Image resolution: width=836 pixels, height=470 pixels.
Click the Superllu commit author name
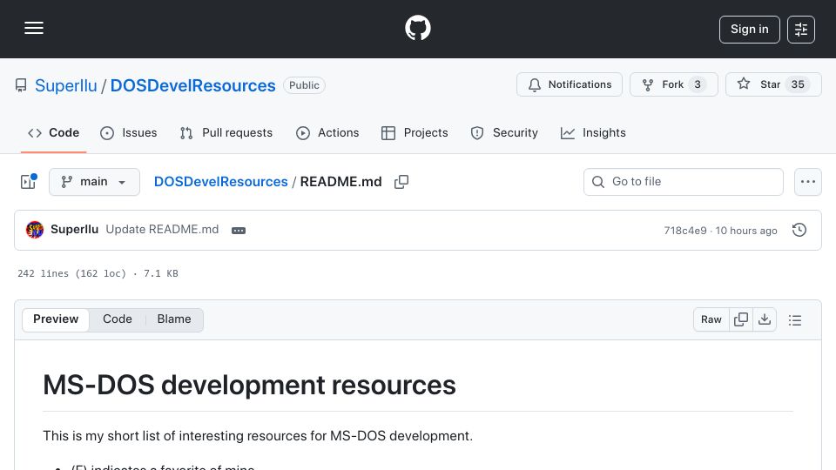pos(75,230)
